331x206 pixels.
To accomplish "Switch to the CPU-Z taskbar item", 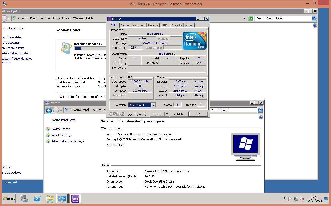I will [75, 198].
